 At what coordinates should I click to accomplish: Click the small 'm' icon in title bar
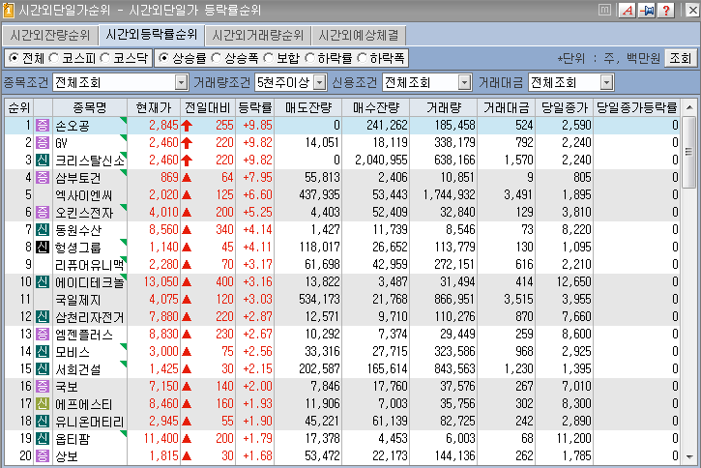click(604, 10)
